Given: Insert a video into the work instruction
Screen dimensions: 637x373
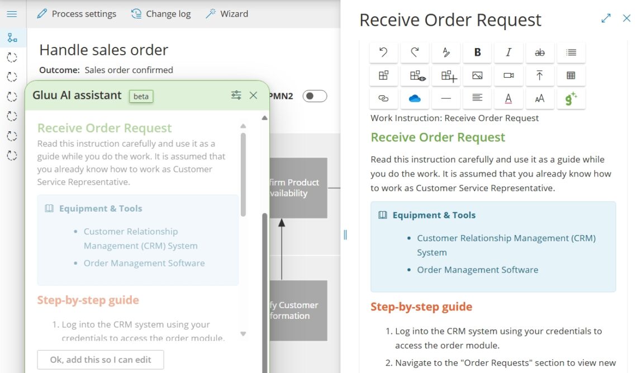Looking at the screenshot, I should [508, 75].
